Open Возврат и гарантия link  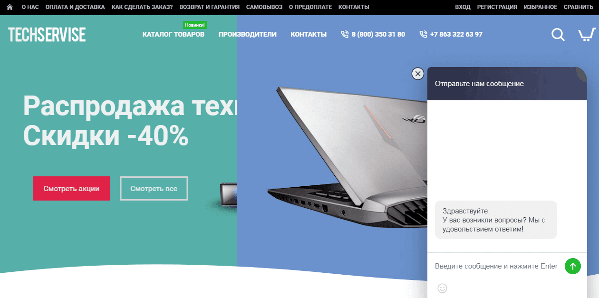[x=210, y=7]
